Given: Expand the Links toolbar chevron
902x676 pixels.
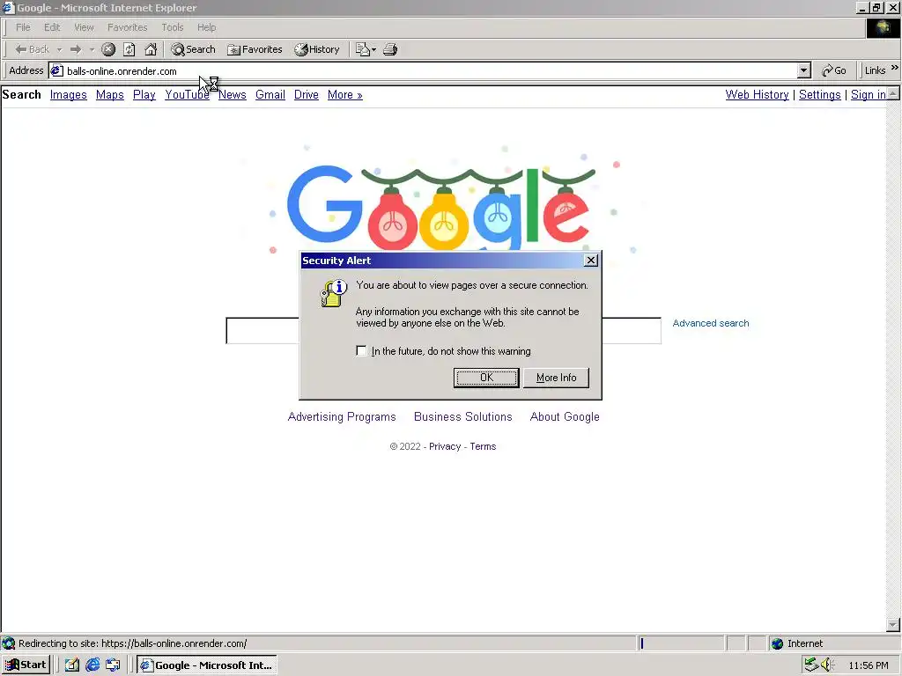Looking at the screenshot, I should point(895,68).
